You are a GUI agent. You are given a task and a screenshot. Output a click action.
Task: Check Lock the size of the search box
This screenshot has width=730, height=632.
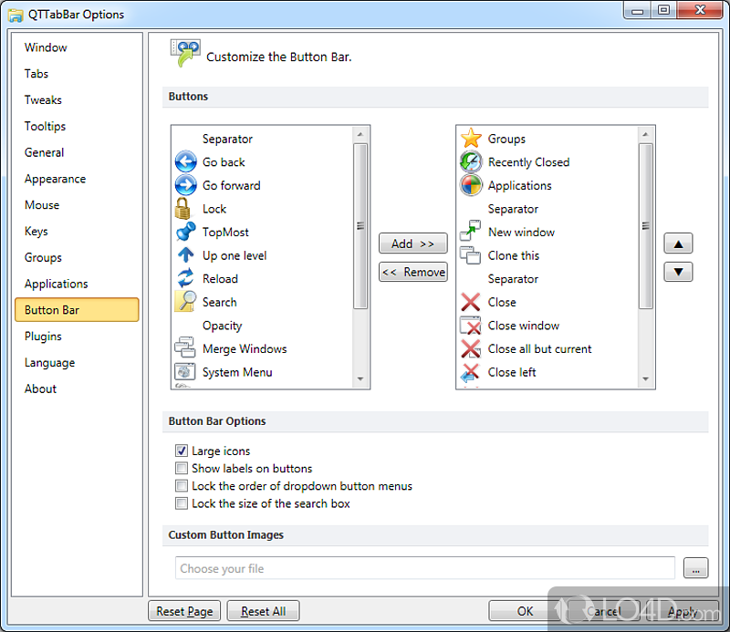pos(182,503)
